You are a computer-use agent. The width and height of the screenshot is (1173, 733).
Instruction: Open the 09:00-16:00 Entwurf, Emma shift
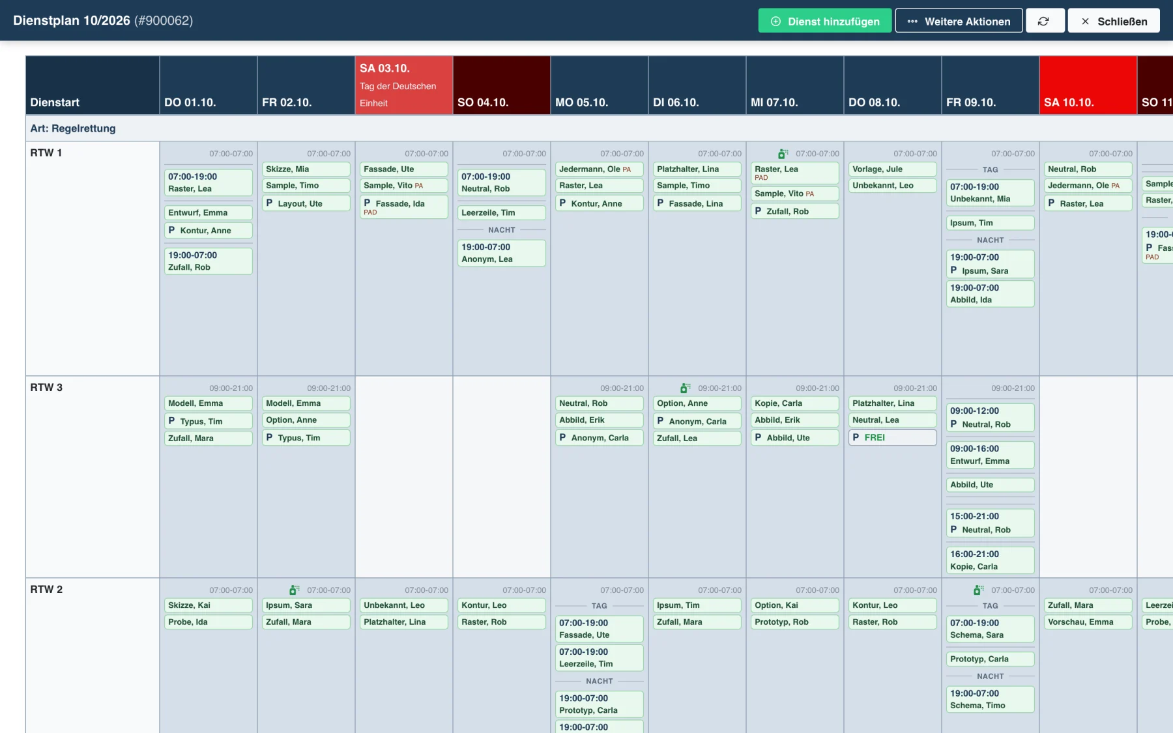tap(990, 455)
